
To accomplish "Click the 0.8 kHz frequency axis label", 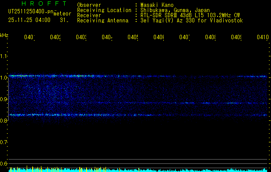I will pyautogui.click(x=3, y=120).
